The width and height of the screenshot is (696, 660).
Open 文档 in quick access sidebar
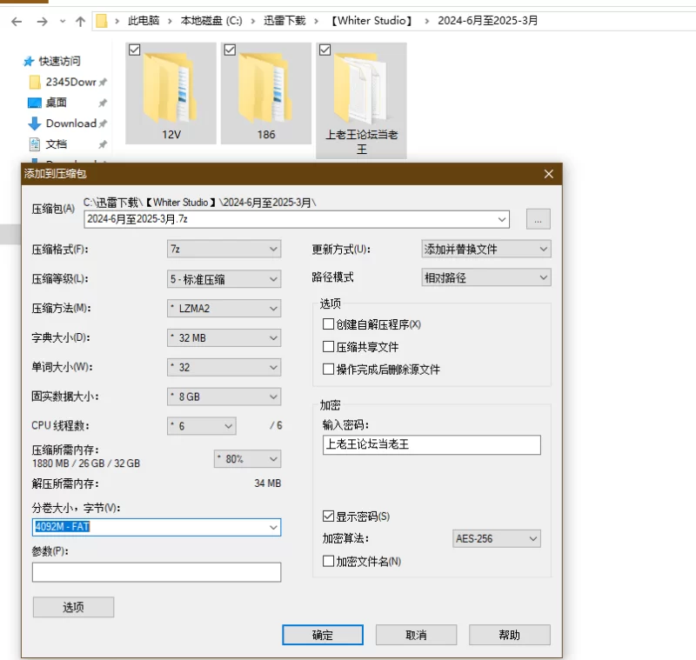pos(56,144)
